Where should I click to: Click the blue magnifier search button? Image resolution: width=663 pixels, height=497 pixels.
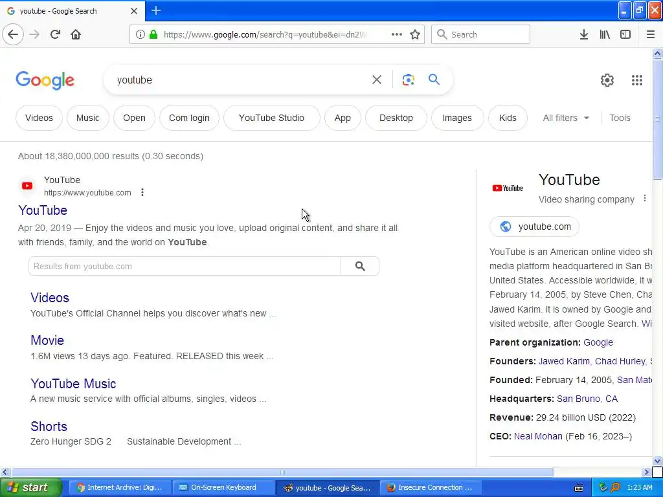434,79
